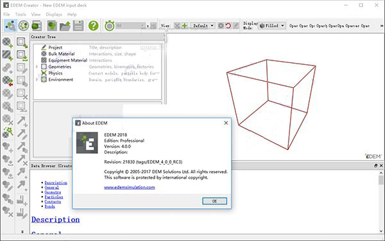Follow the General link in Data Browser list
385x241 pixels.
point(51,188)
